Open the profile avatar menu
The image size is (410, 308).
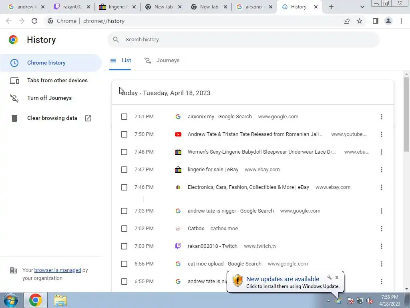point(388,21)
